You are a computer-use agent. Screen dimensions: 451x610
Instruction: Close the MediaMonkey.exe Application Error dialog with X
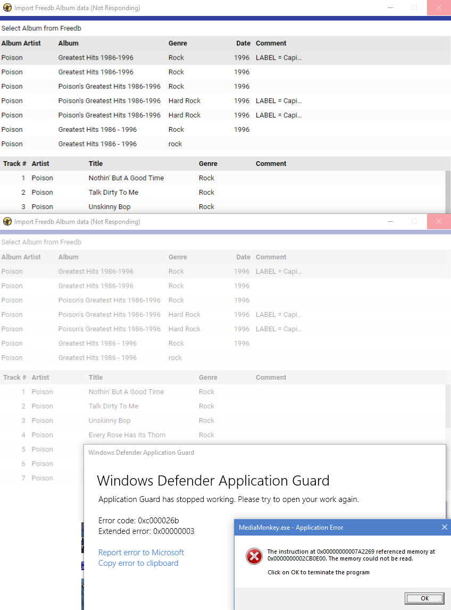point(445,527)
